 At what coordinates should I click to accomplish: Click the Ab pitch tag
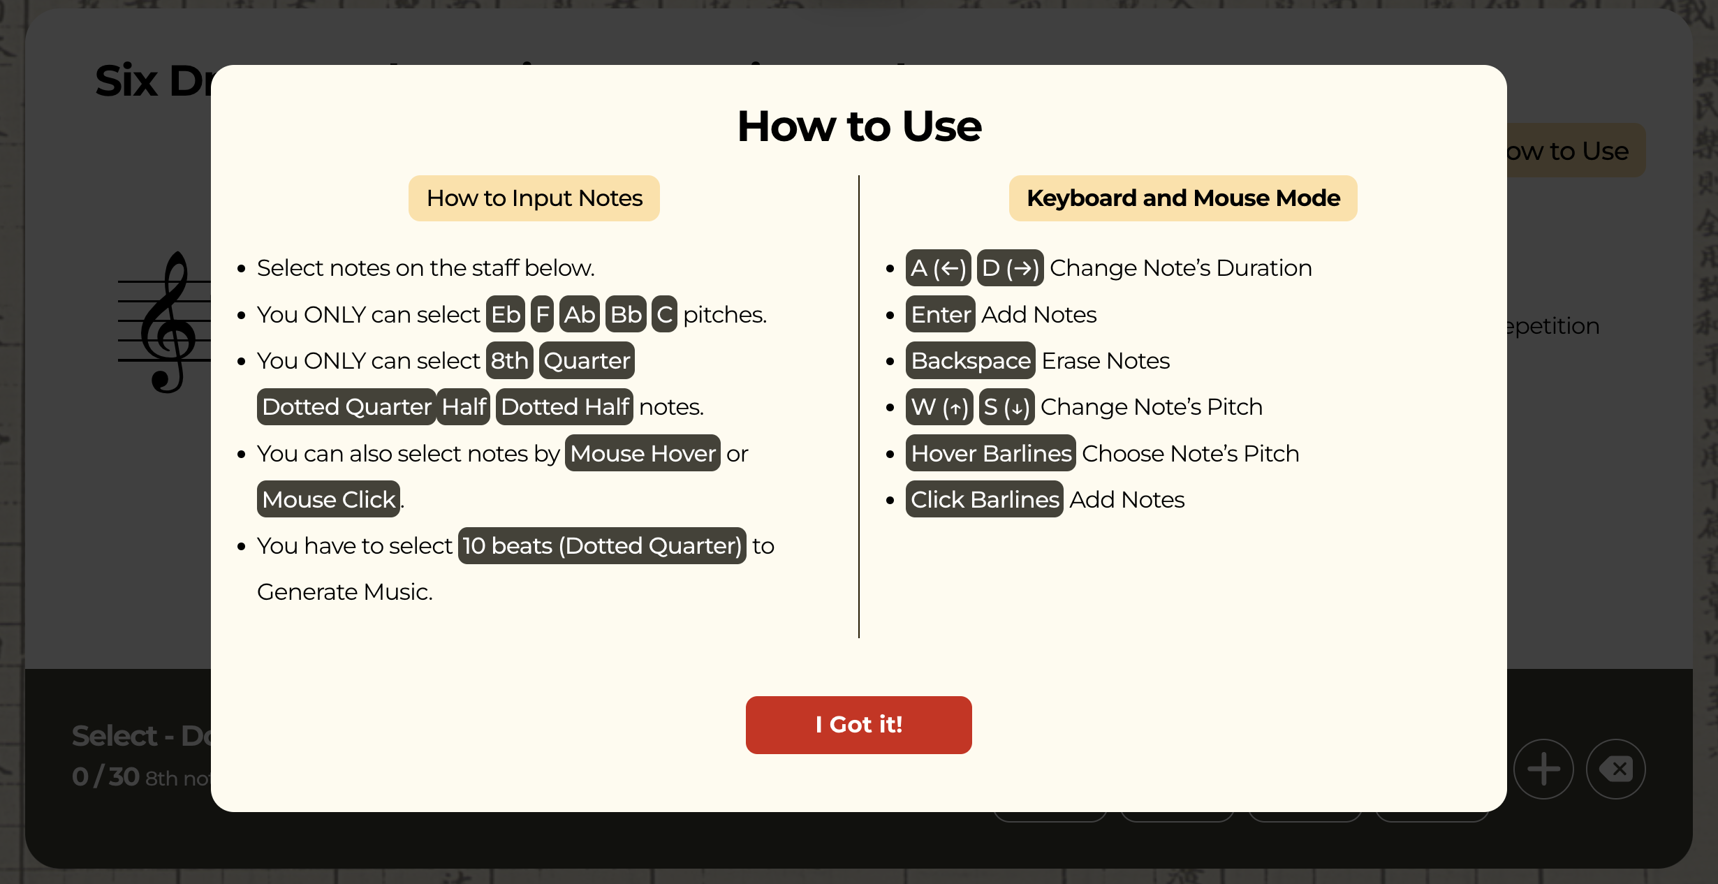580,314
